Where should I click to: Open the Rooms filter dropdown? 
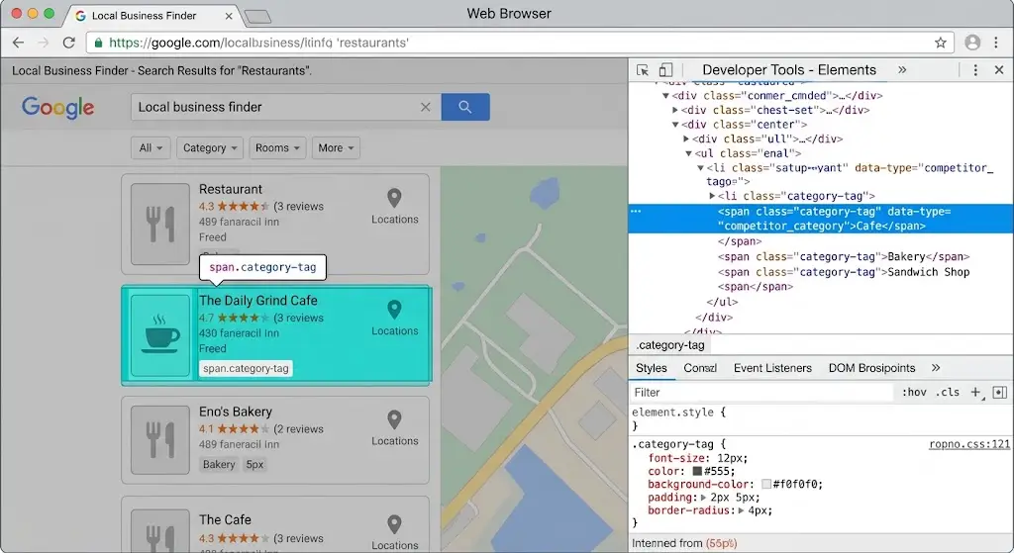click(277, 148)
